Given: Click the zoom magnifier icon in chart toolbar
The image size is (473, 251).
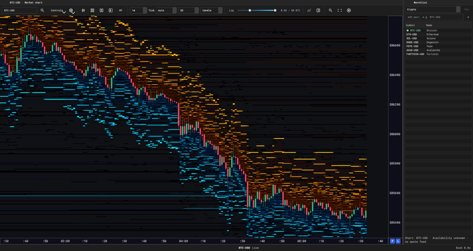Looking at the screenshot, I should (331, 10).
